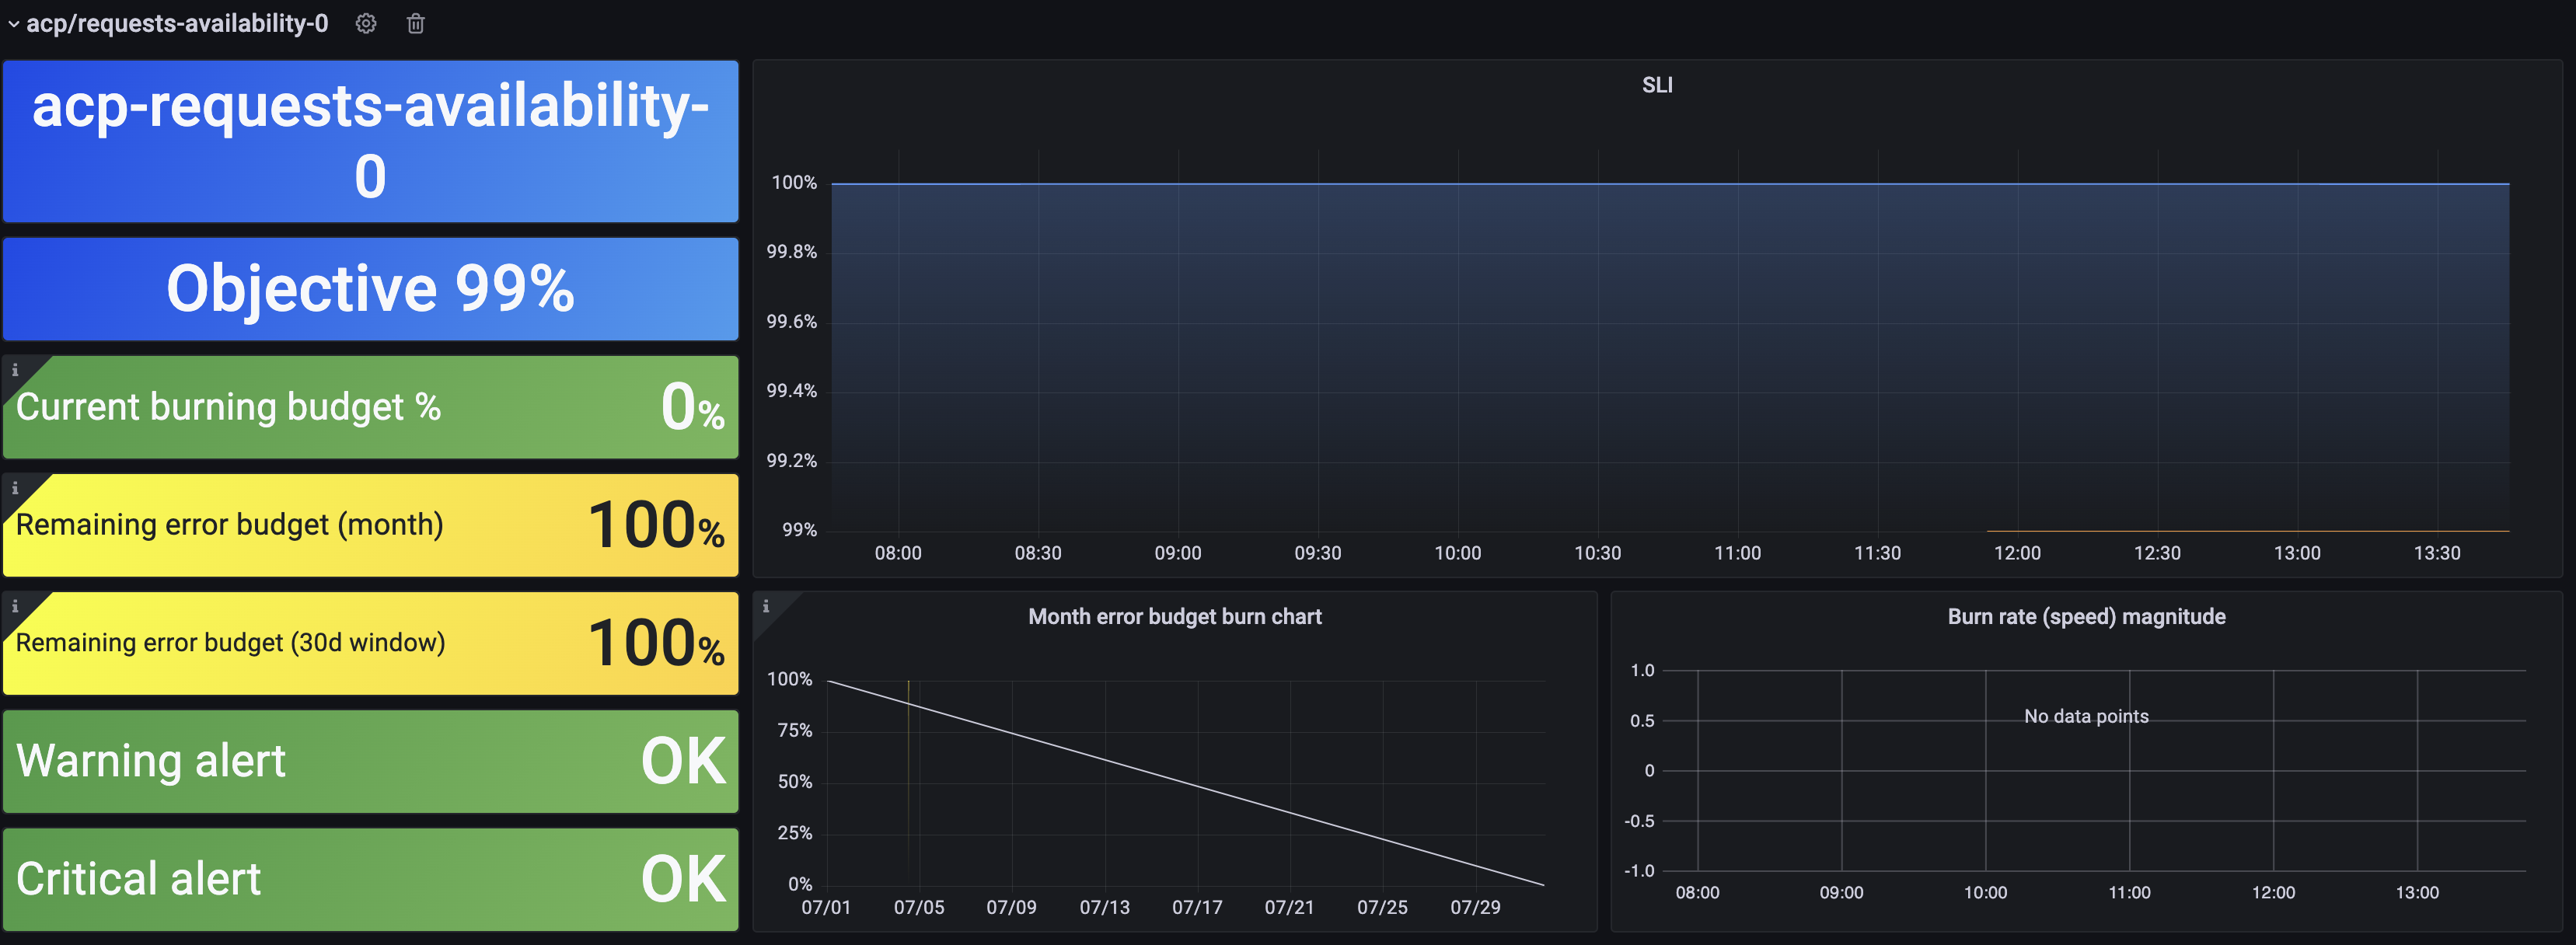Click info icon on Month error budget burn chart
Image resolution: width=2576 pixels, height=945 pixels.
point(766,606)
